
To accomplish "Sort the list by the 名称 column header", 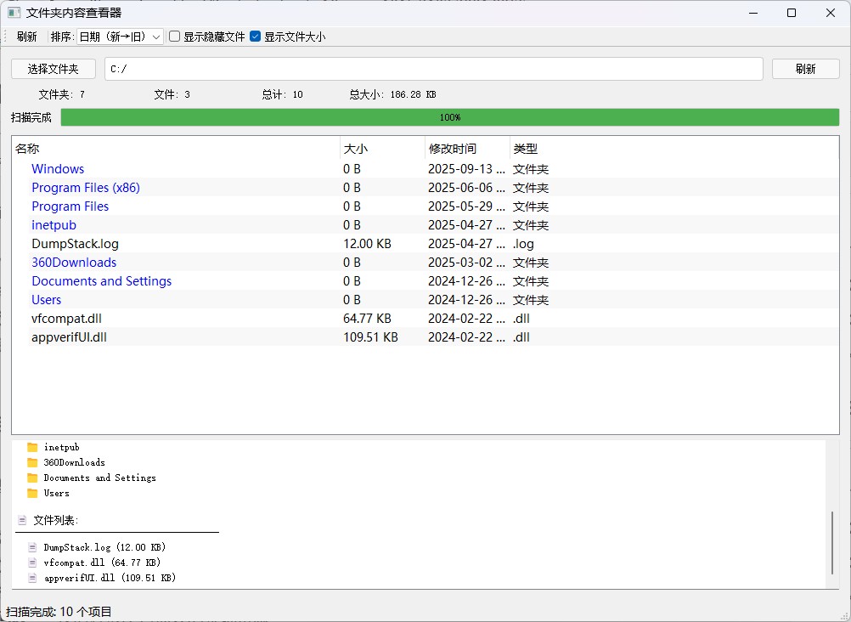I will pos(27,149).
